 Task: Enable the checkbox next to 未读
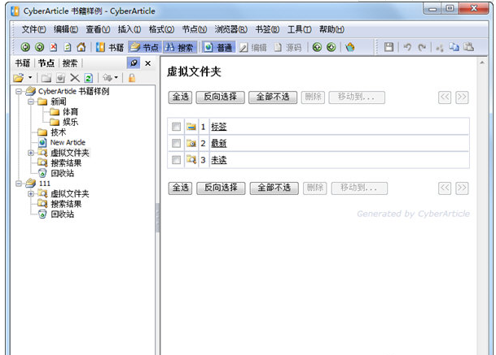tap(176, 160)
